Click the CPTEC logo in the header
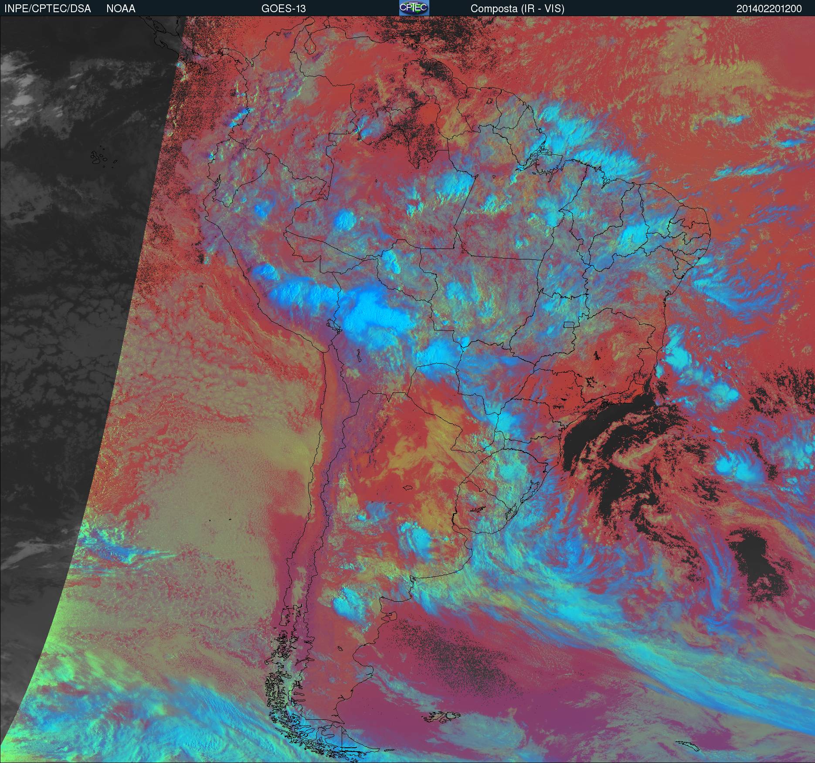Viewport: 815px width, 763px height. point(414,8)
